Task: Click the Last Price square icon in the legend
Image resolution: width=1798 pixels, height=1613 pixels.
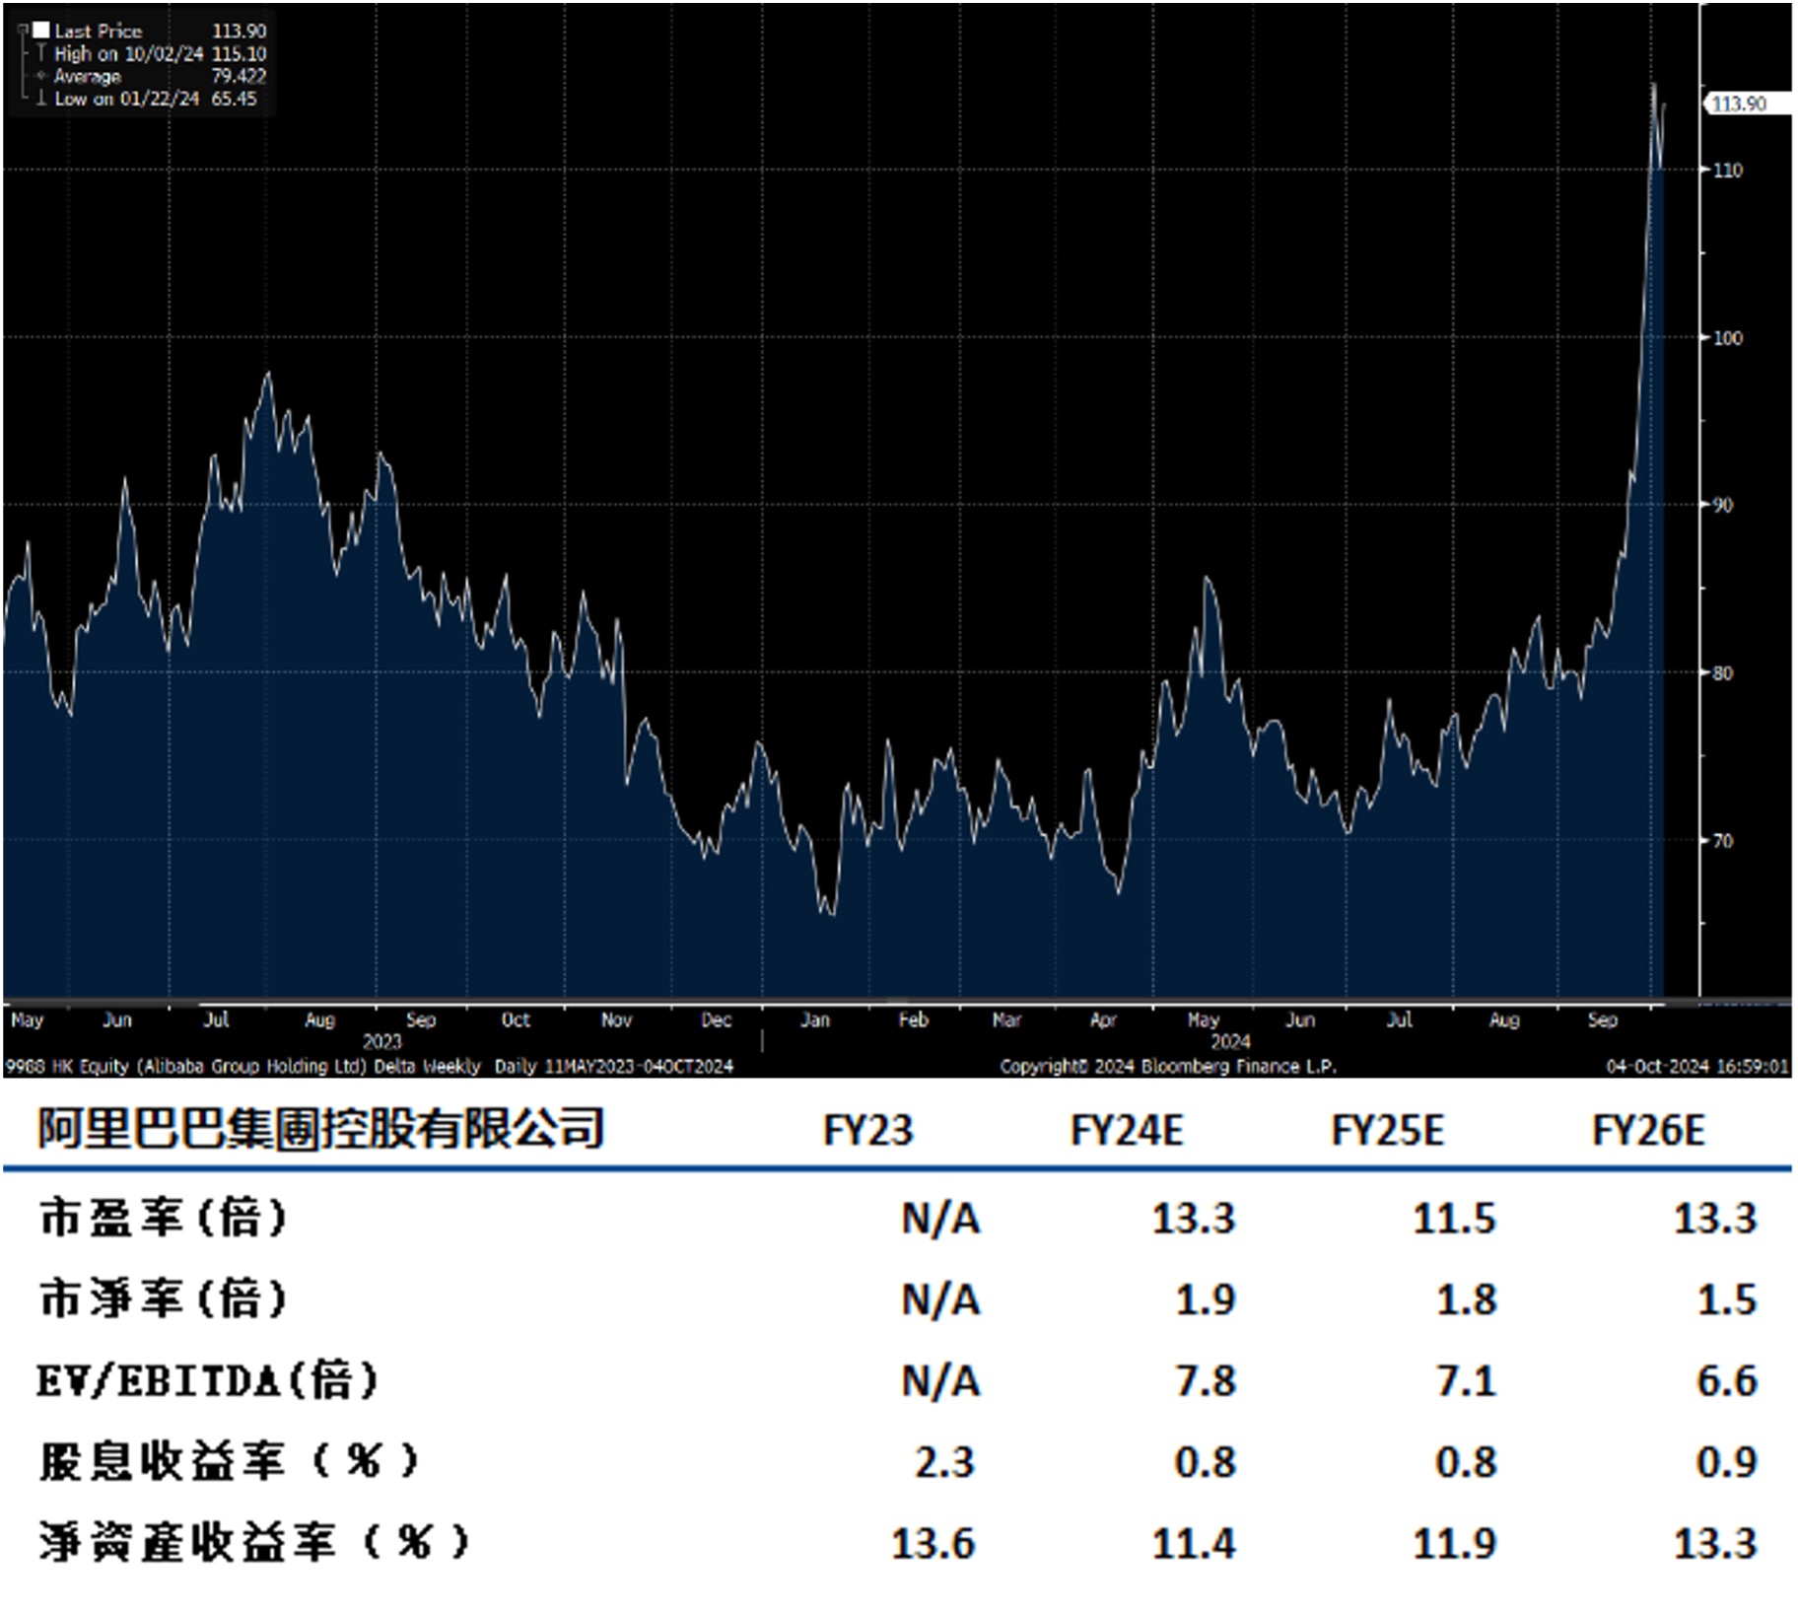Action: point(39,31)
